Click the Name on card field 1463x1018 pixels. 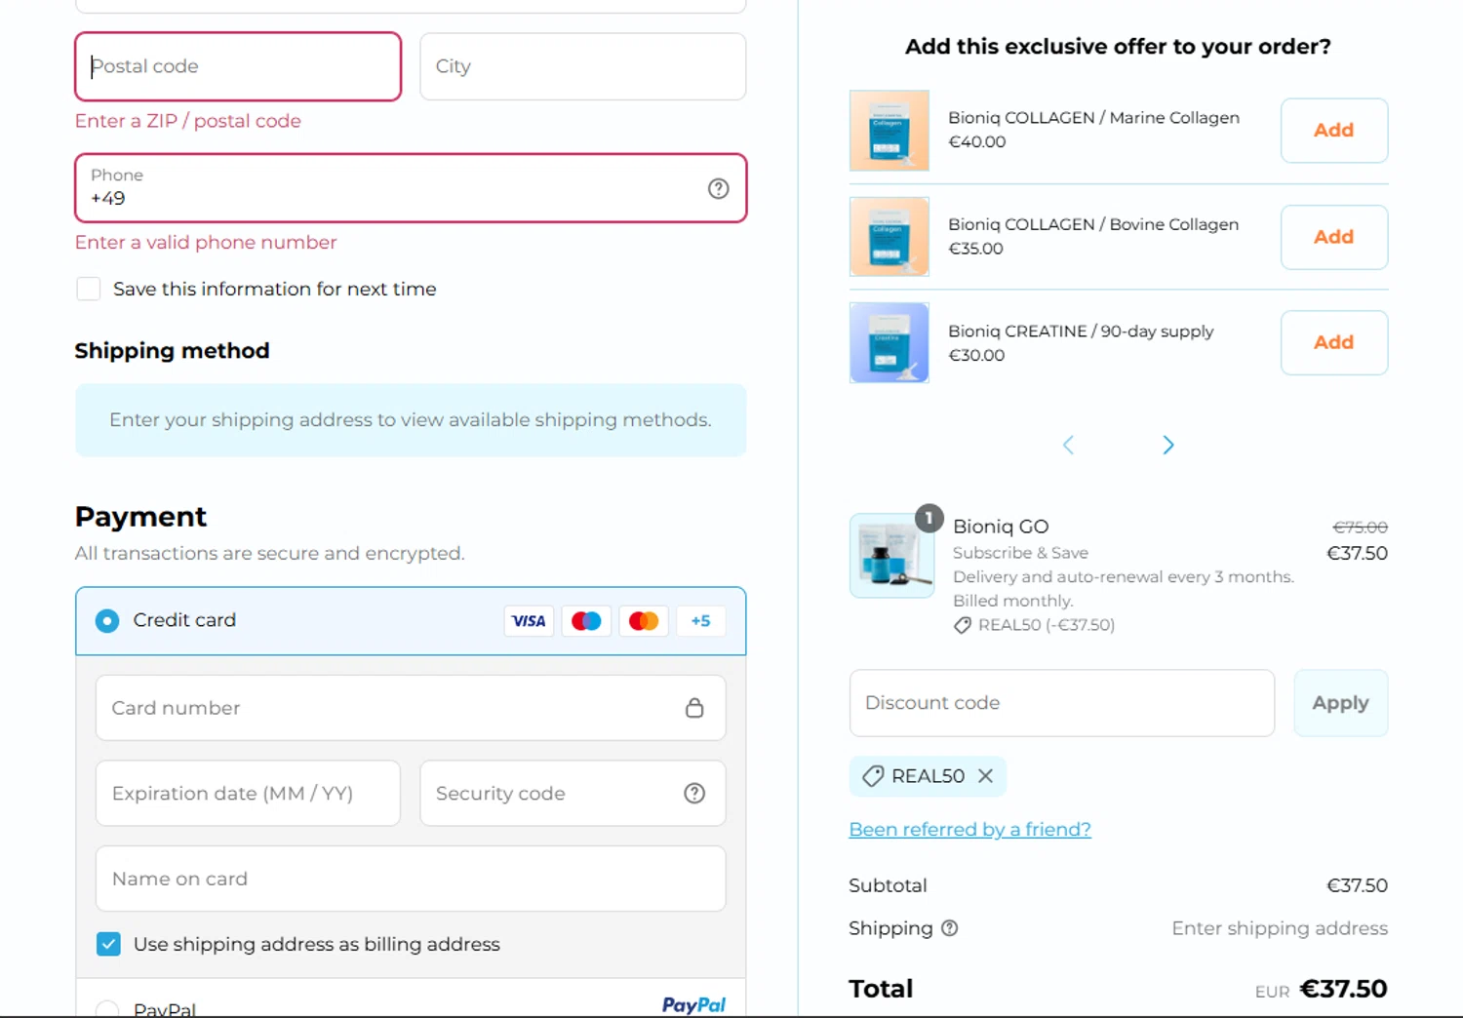[x=411, y=879]
